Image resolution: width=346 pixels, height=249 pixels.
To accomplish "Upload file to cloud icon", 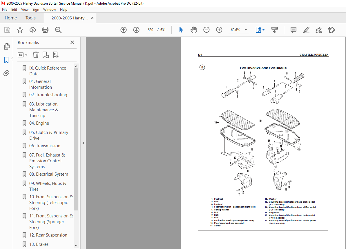I will point(33,30).
